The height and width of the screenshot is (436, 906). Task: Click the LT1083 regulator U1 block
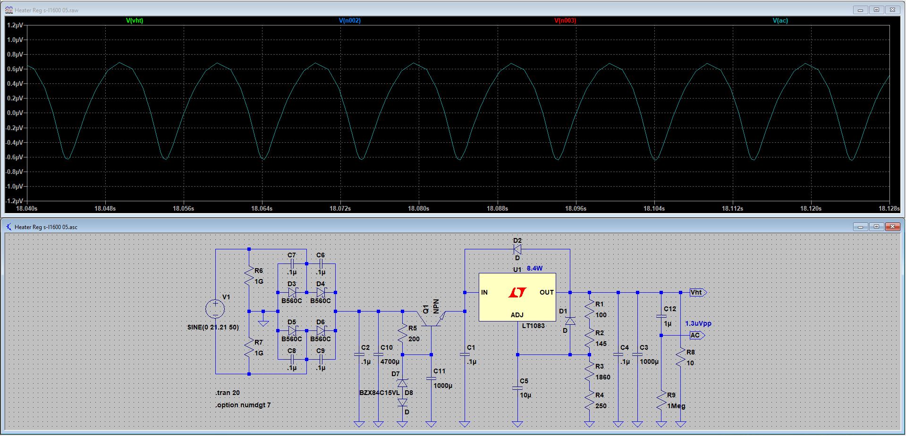(x=517, y=297)
